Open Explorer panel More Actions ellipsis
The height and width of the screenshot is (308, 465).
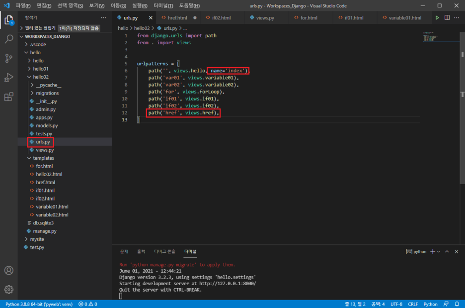[103, 18]
